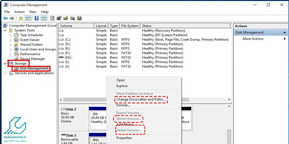This screenshot has width=289, height=144.
Task: Click the left arrow of horizontal scrollbar
Action: [x=61, y=99]
